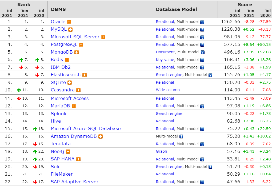Follow the FileMaker link
The width and height of the screenshot is (272, 186).
[x=62, y=174]
